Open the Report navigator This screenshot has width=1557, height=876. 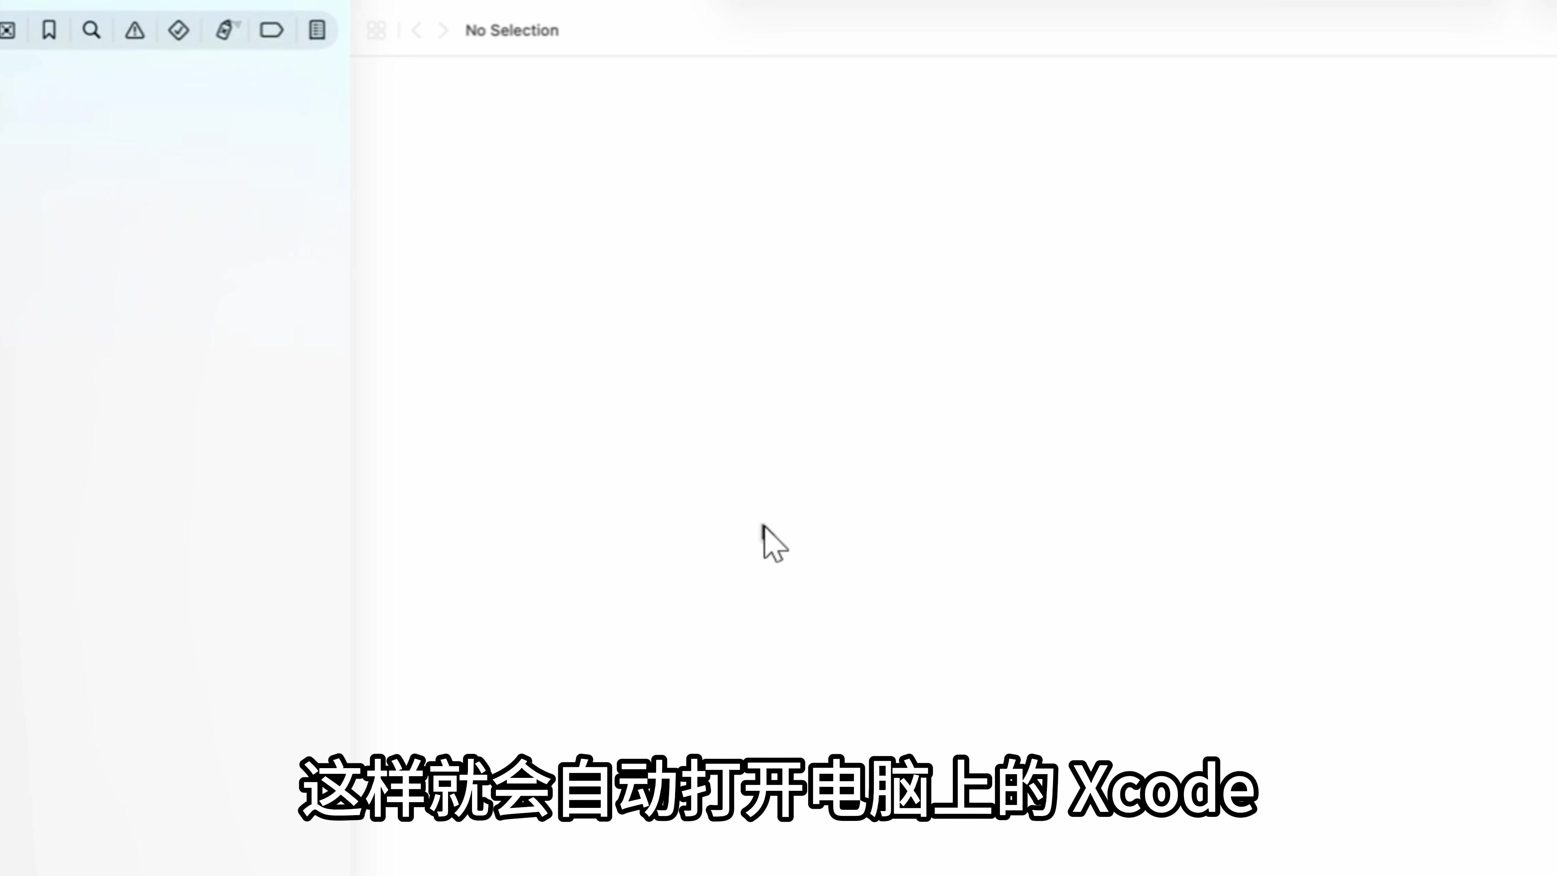(x=317, y=30)
